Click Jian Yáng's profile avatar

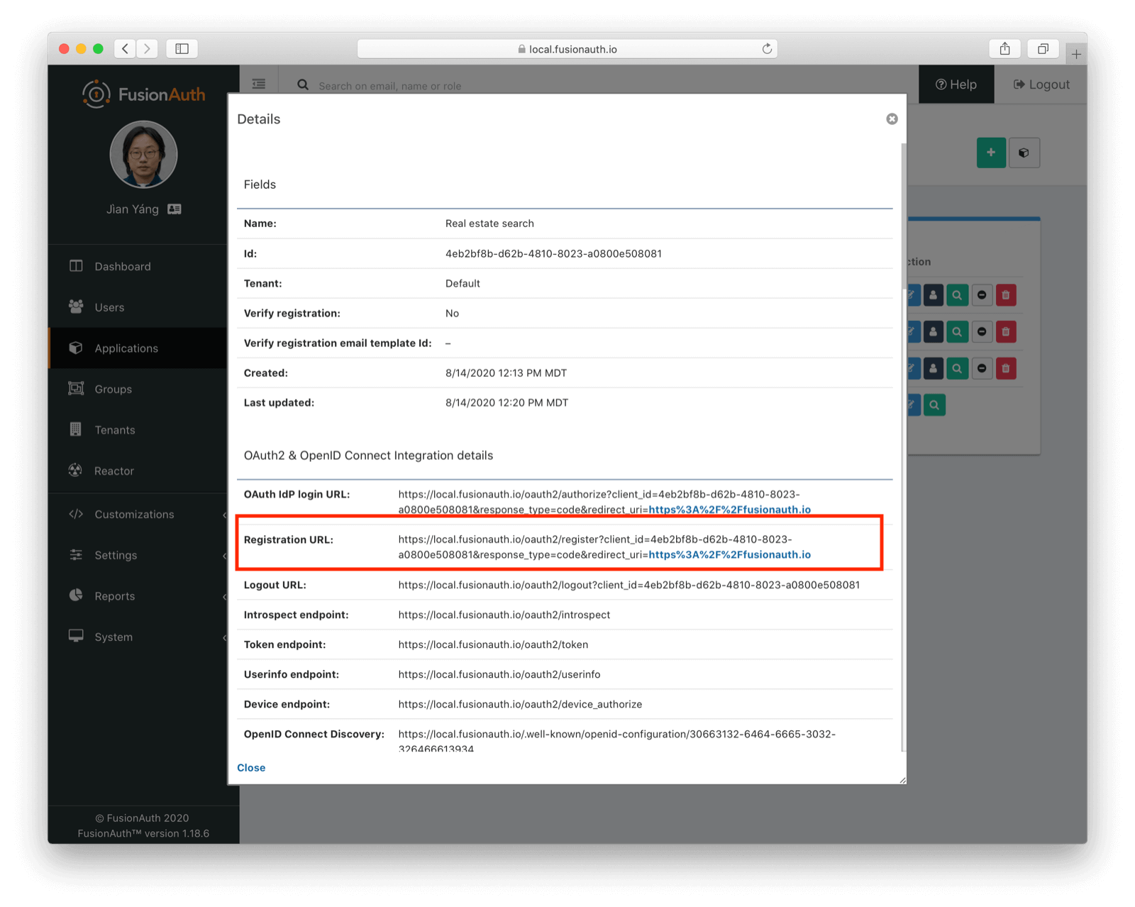(x=143, y=154)
